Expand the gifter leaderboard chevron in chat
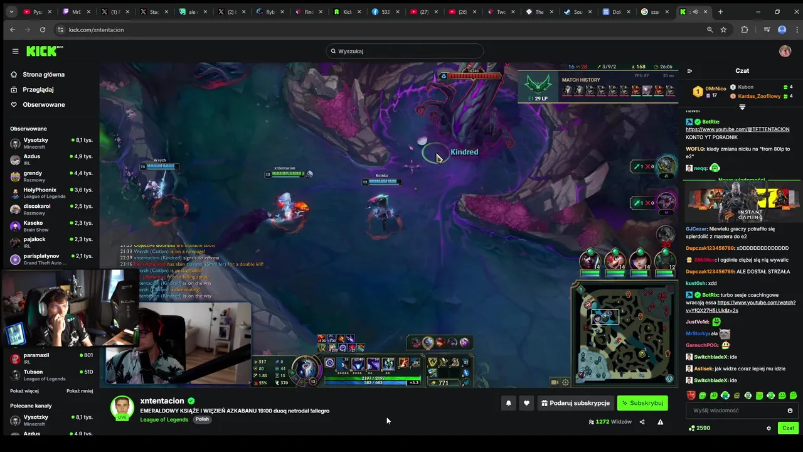The height and width of the screenshot is (452, 803). pos(742,107)
